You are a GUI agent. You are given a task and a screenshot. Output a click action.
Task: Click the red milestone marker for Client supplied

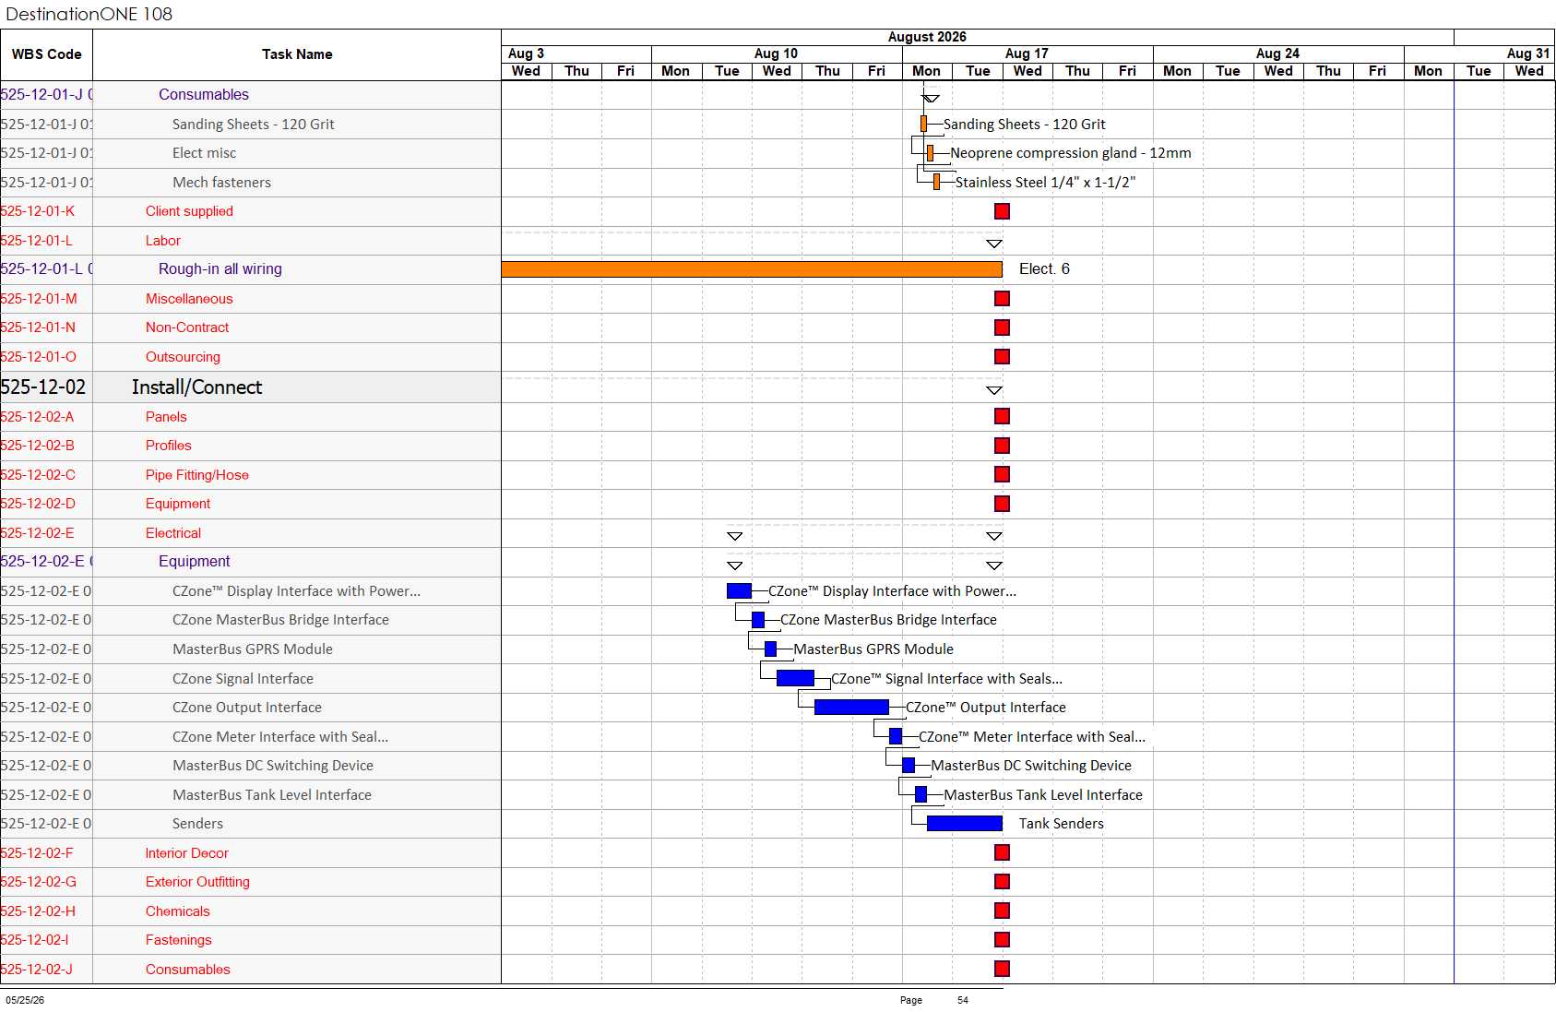[1002, 211]
